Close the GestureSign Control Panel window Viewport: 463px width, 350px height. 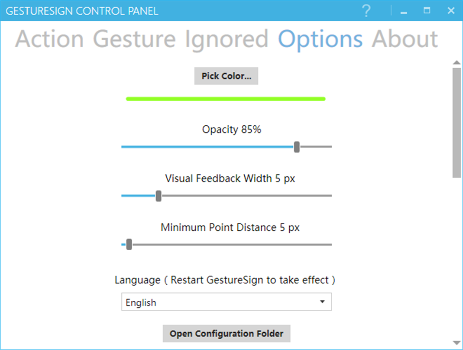[451, 11]
